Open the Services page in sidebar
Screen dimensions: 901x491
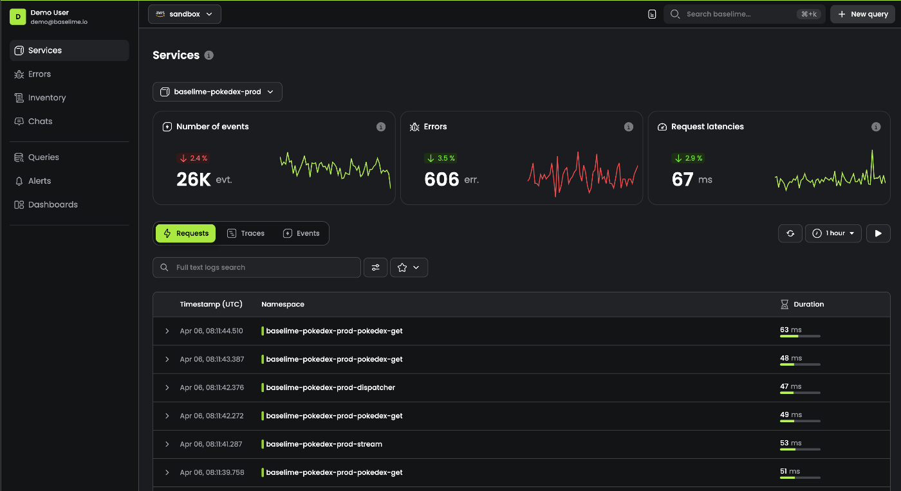tap(70, 50)
